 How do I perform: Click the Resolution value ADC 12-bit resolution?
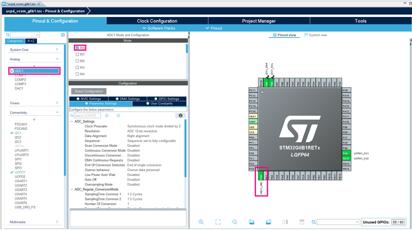142,131
